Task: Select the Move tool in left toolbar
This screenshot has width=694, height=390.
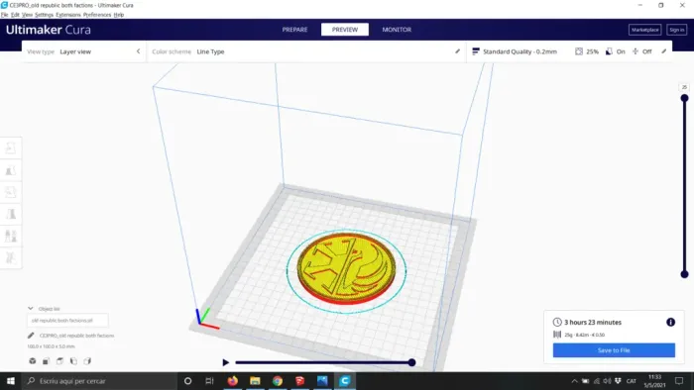Action: pyautogui.click(x=11, y=147)
